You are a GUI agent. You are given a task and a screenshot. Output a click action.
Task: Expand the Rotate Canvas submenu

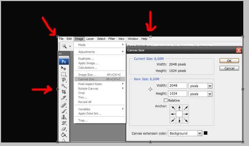pyautogui.click(x=123, y=88)
